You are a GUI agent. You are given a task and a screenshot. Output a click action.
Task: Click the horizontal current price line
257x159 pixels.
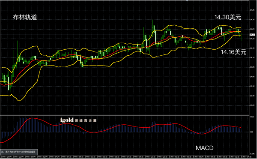tap(125, 35)
